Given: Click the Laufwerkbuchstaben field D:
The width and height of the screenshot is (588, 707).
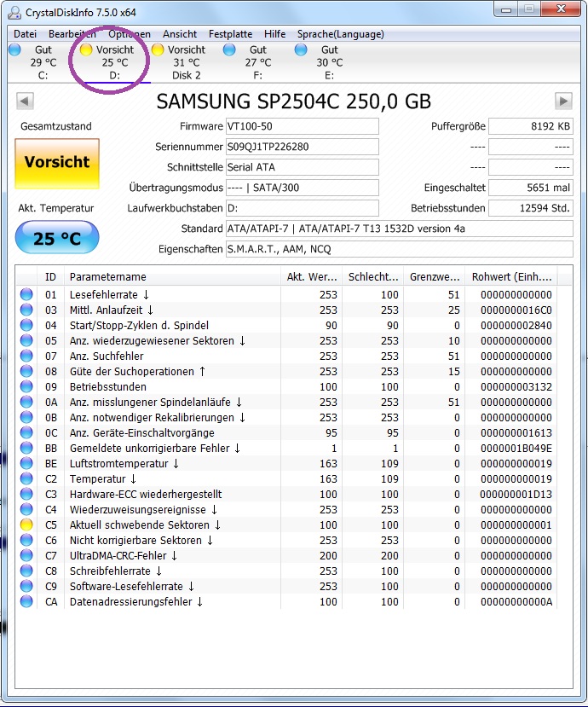Looking at the screenshot, I should click(x=302, y=208).
